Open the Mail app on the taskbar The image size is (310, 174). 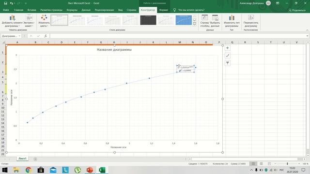tap(53, 170)
